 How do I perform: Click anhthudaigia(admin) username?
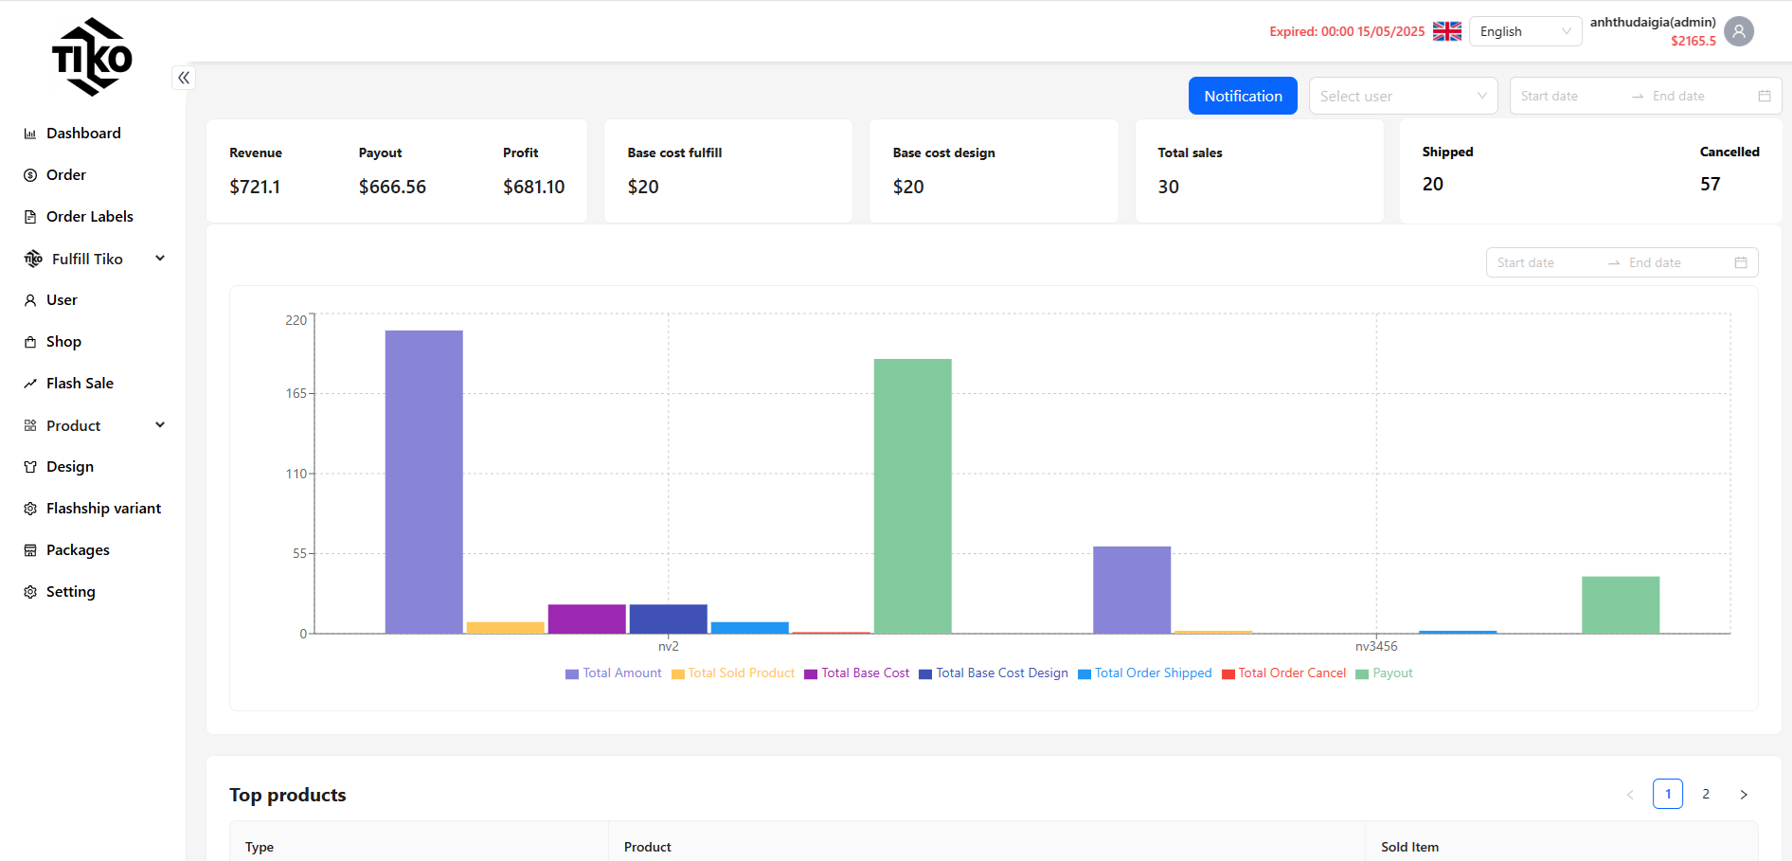coord(1653,23)
